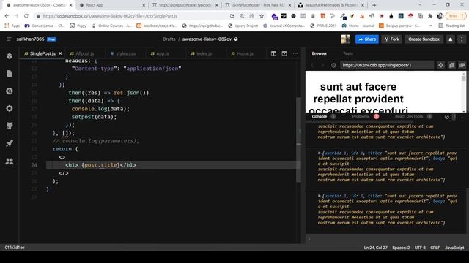
Task: Change UTF-8 encoding in status bar
Action: click(x=420, y=248)
